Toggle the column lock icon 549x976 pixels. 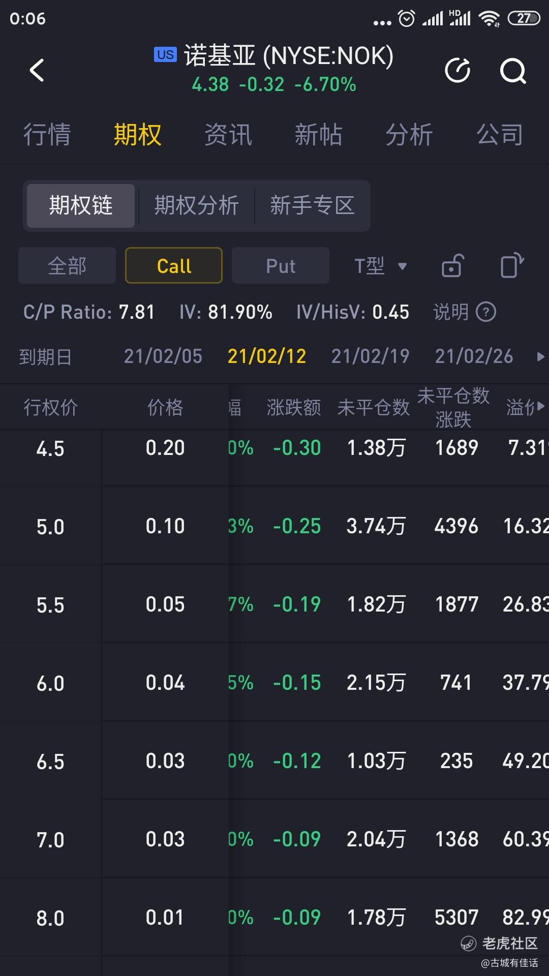click(452, 266)
